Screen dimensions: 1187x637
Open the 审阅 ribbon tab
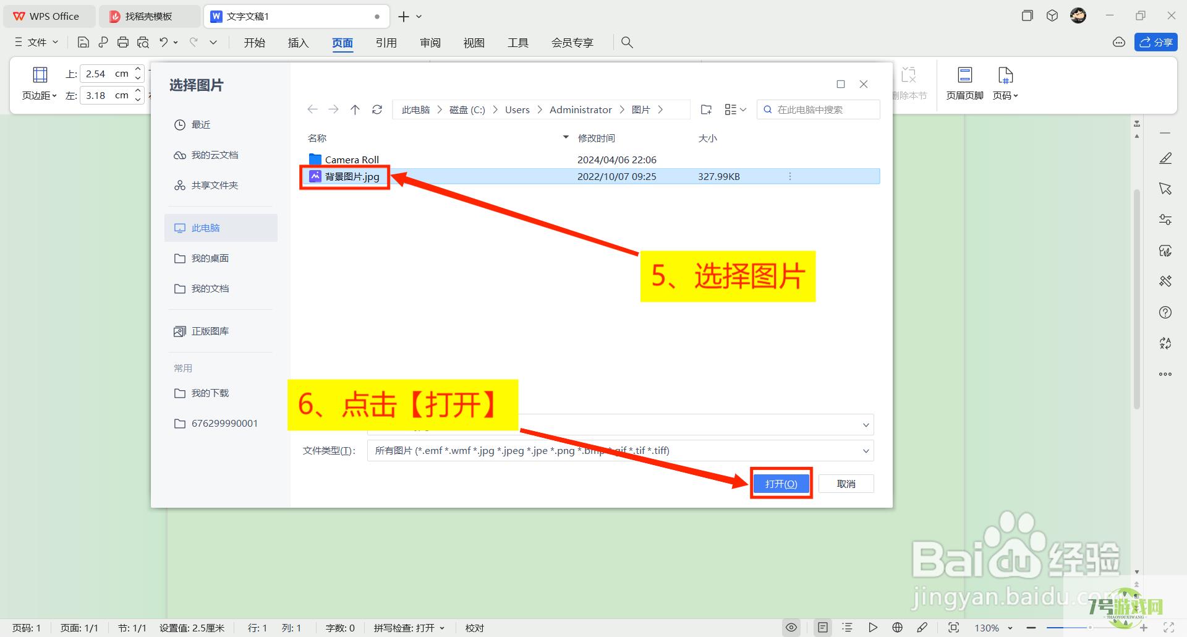pyautogui.click(x=430, y=43)
